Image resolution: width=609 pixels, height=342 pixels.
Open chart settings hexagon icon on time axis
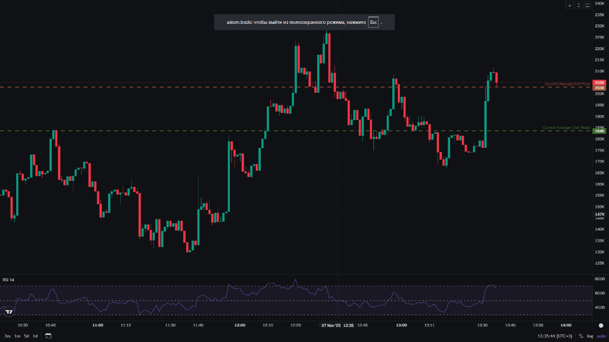601,325
